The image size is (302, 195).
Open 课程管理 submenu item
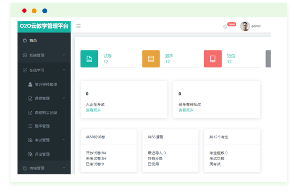[42, 99]
